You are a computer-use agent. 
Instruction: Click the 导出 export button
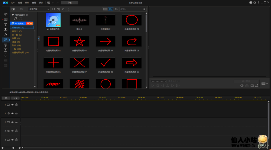tap(69, 3)
